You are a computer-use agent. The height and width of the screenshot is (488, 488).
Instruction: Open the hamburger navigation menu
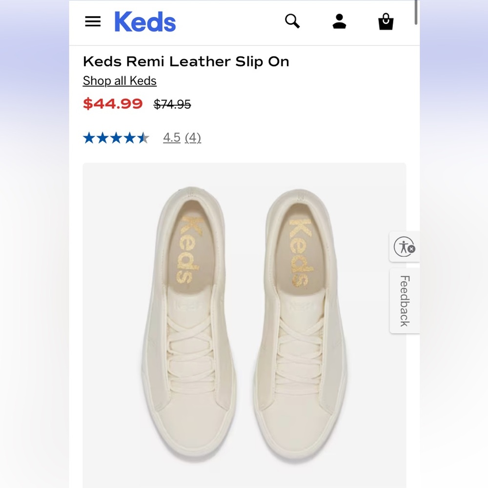[x=93, y=21]
